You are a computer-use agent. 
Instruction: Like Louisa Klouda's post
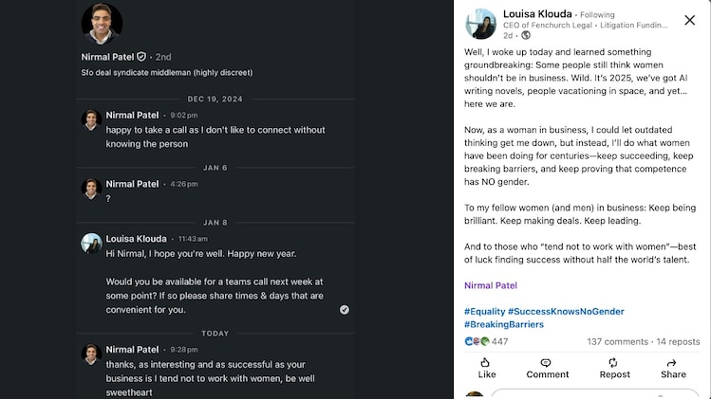click(486, 368)
